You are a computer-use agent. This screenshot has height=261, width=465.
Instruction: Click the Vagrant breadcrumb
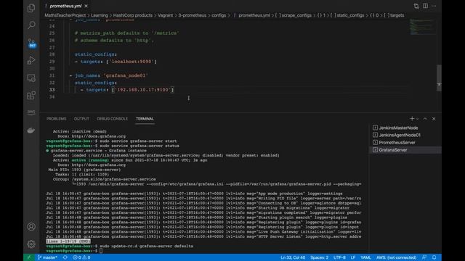(x=165, y=15)
